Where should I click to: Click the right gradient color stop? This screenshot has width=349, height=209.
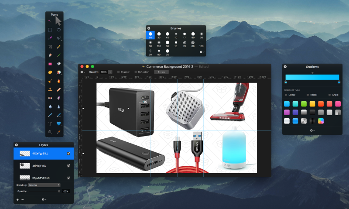pyautogui.click(x=339, y=82)
